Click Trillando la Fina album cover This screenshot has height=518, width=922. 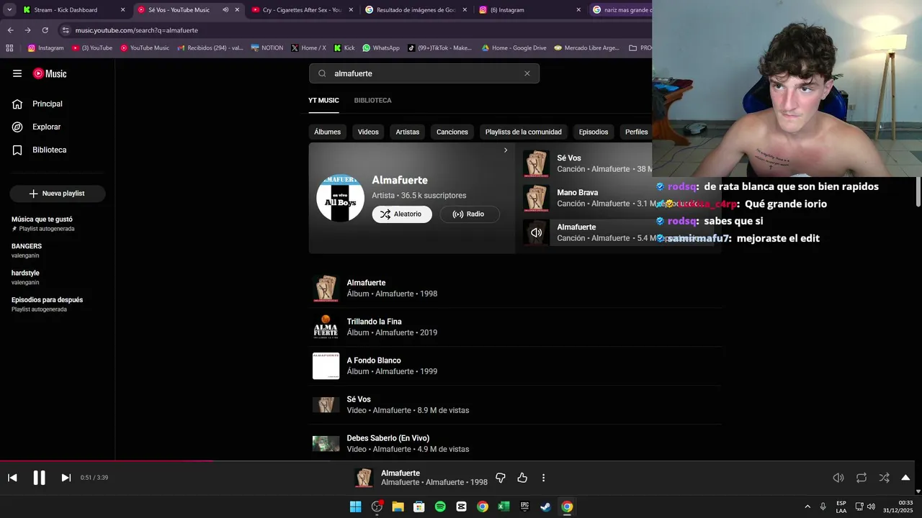[x=326, y=327]
